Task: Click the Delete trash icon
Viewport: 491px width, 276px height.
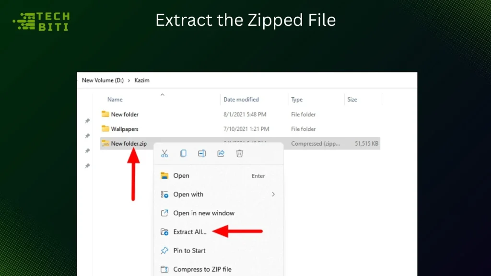Action: pos(239,153)
